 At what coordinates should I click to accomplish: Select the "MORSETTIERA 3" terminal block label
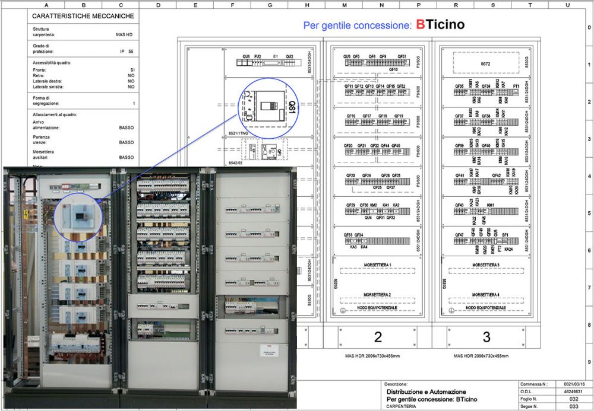coord(486,265)
